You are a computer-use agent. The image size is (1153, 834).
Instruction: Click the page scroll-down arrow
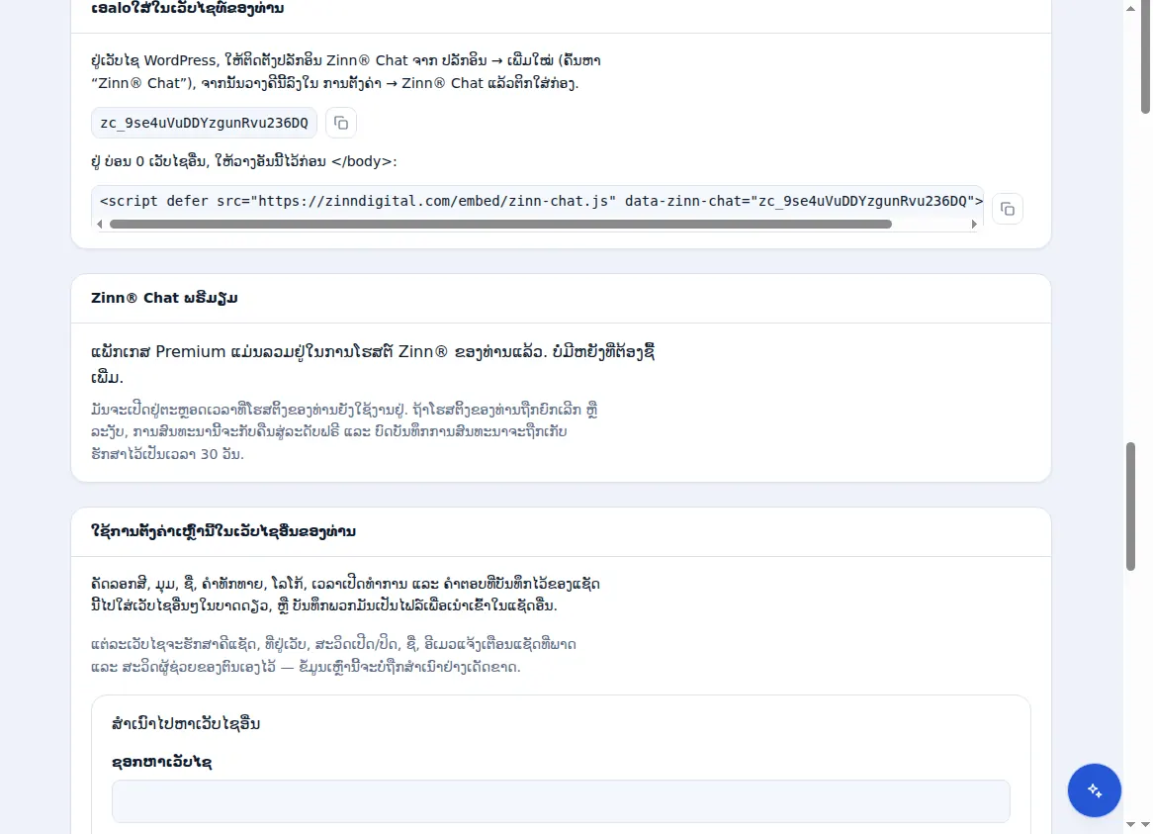[x=1130, y=825]
